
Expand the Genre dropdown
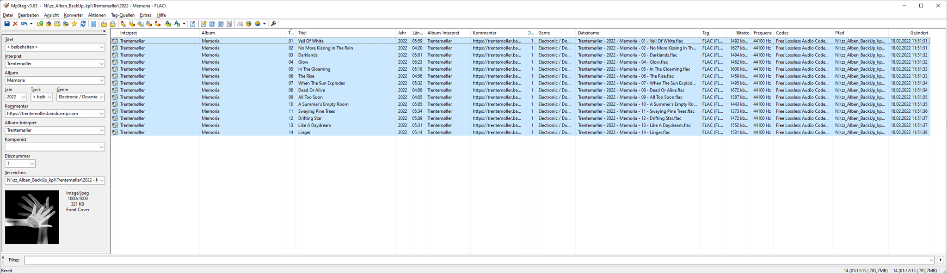pos(102,97)
